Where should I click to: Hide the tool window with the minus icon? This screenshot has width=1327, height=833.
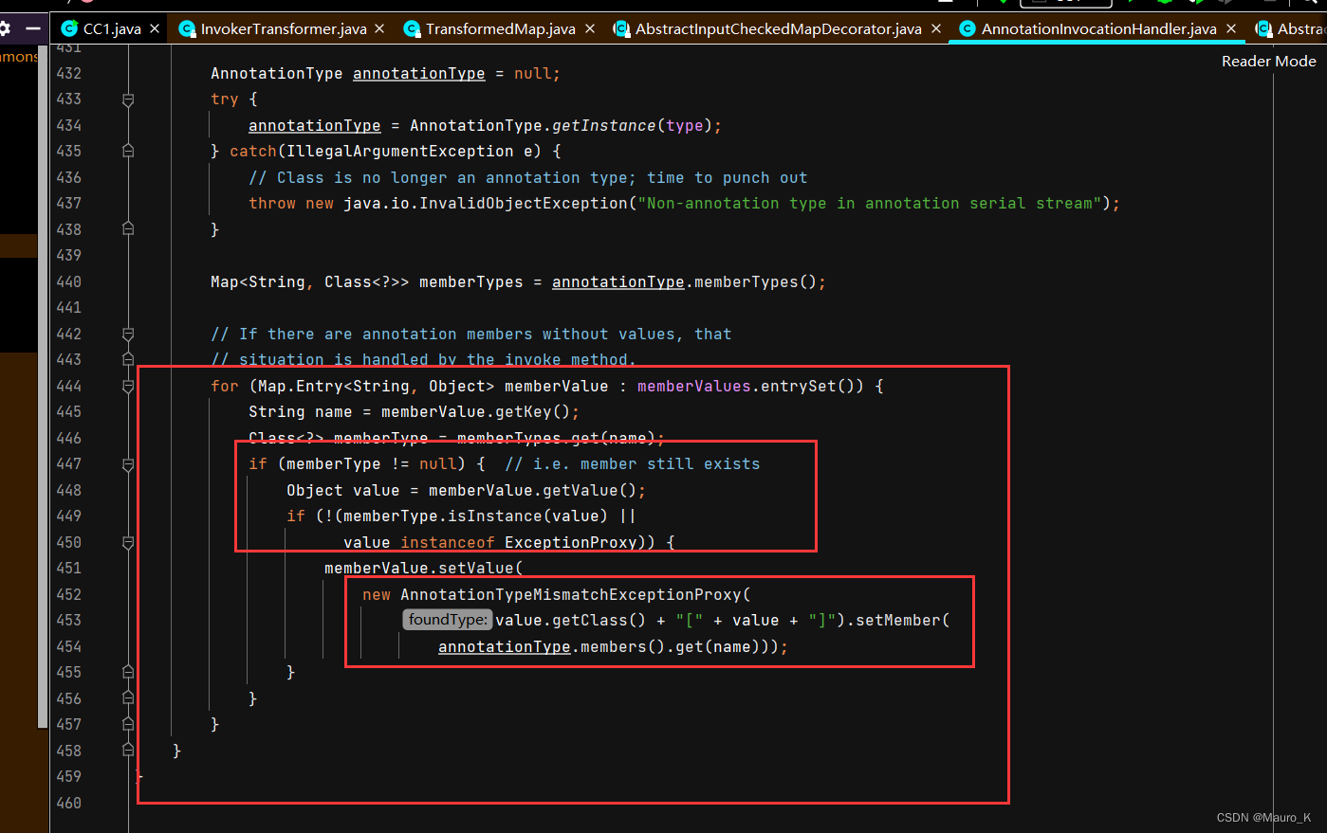[x=32, y=28]
